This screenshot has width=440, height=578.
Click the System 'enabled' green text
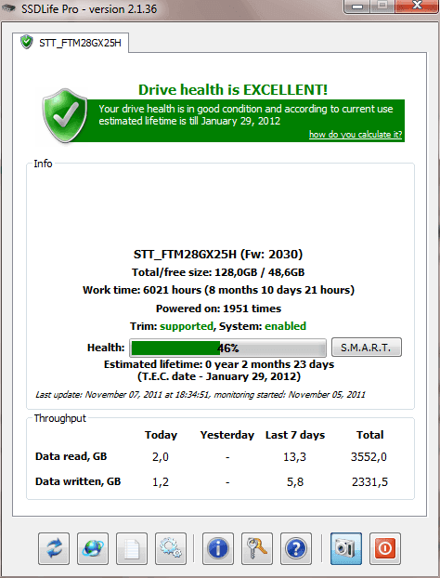tap(285, 326)
